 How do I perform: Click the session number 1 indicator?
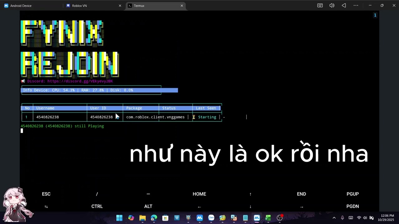pyautogui.click(x=375, y=15)
